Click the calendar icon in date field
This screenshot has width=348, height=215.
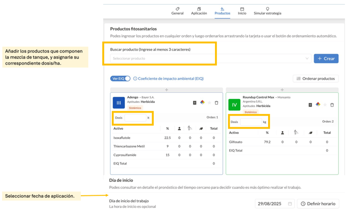(290, 204)
